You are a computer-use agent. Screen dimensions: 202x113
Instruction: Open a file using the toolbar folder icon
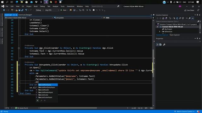(16, 10)
